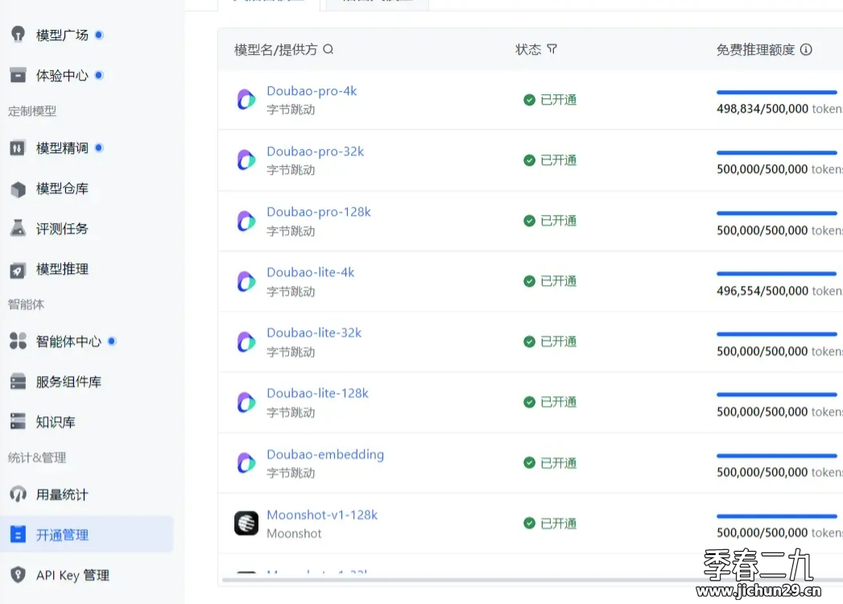The height and width of the screenshot is (604, 843).
Task: Click the 已开通 status of Doubao-embedding
Action: pos(550,463)
